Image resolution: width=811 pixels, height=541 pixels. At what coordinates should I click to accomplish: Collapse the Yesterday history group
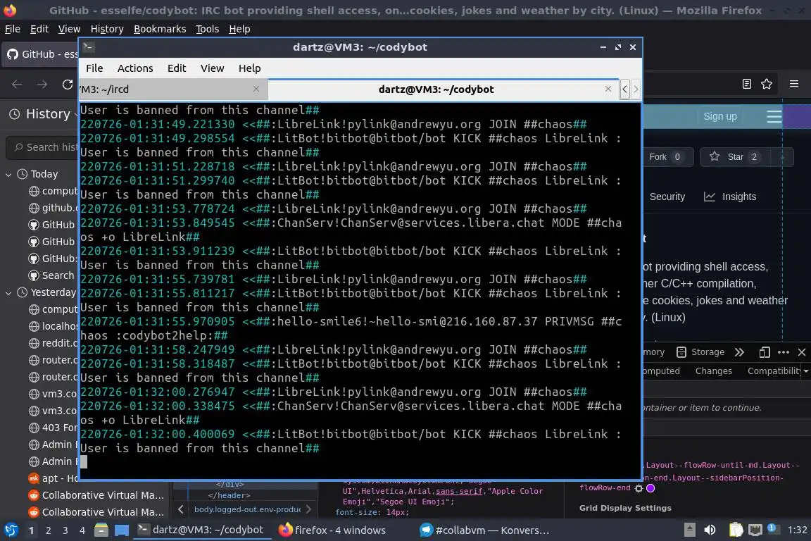(x=8, y=292)
